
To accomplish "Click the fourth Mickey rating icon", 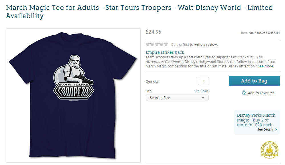I will coord(161,44).
